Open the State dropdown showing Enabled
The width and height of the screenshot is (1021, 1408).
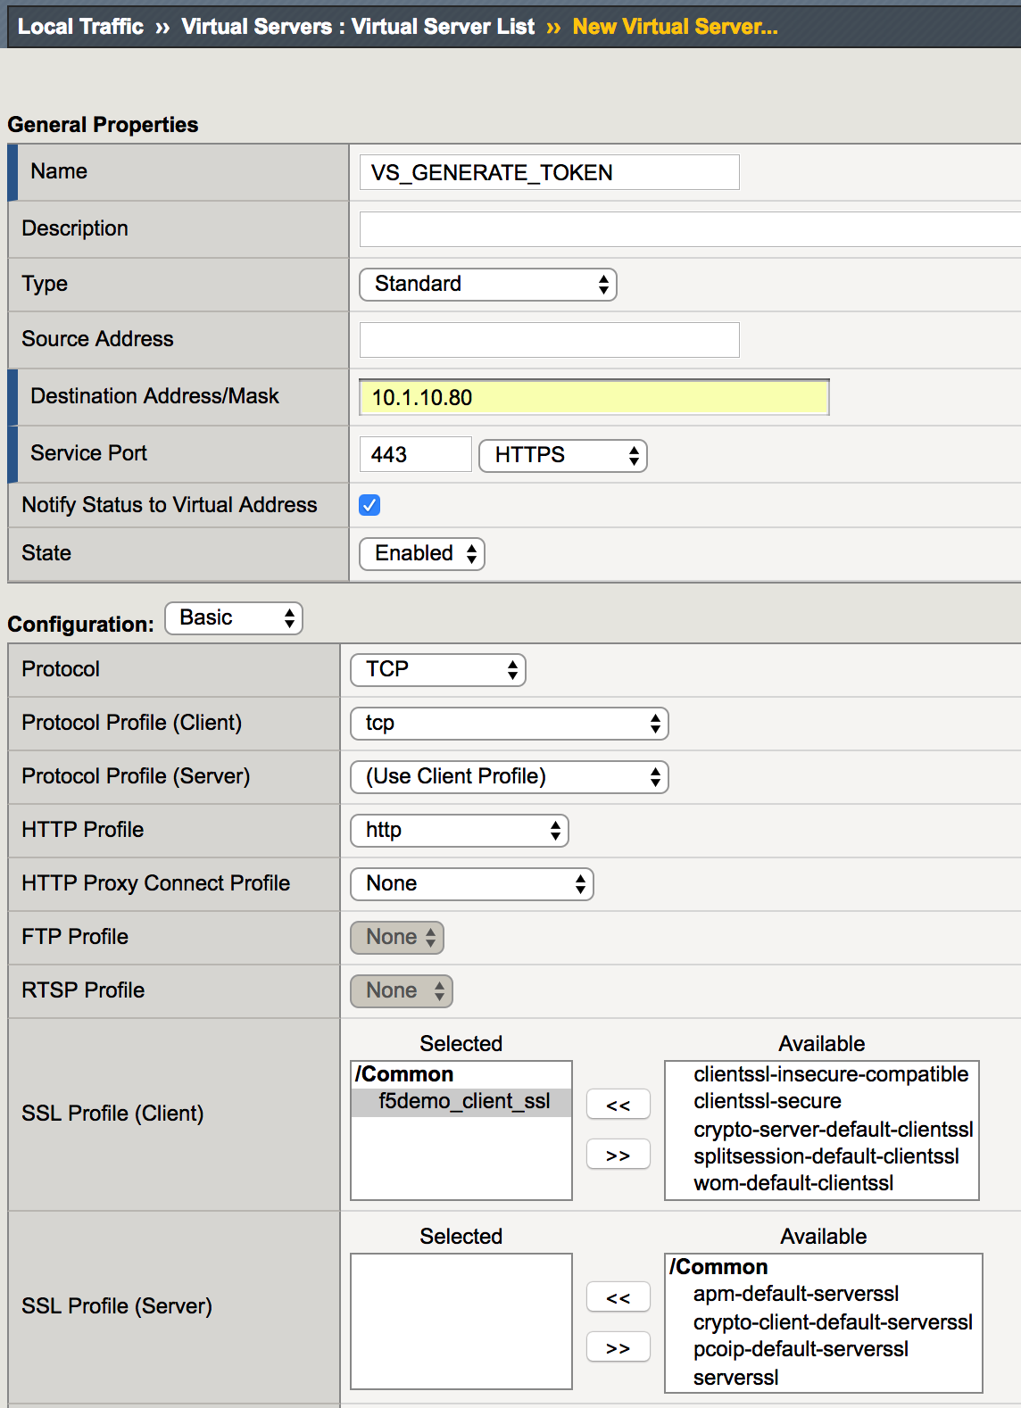[x=421, y=554]
